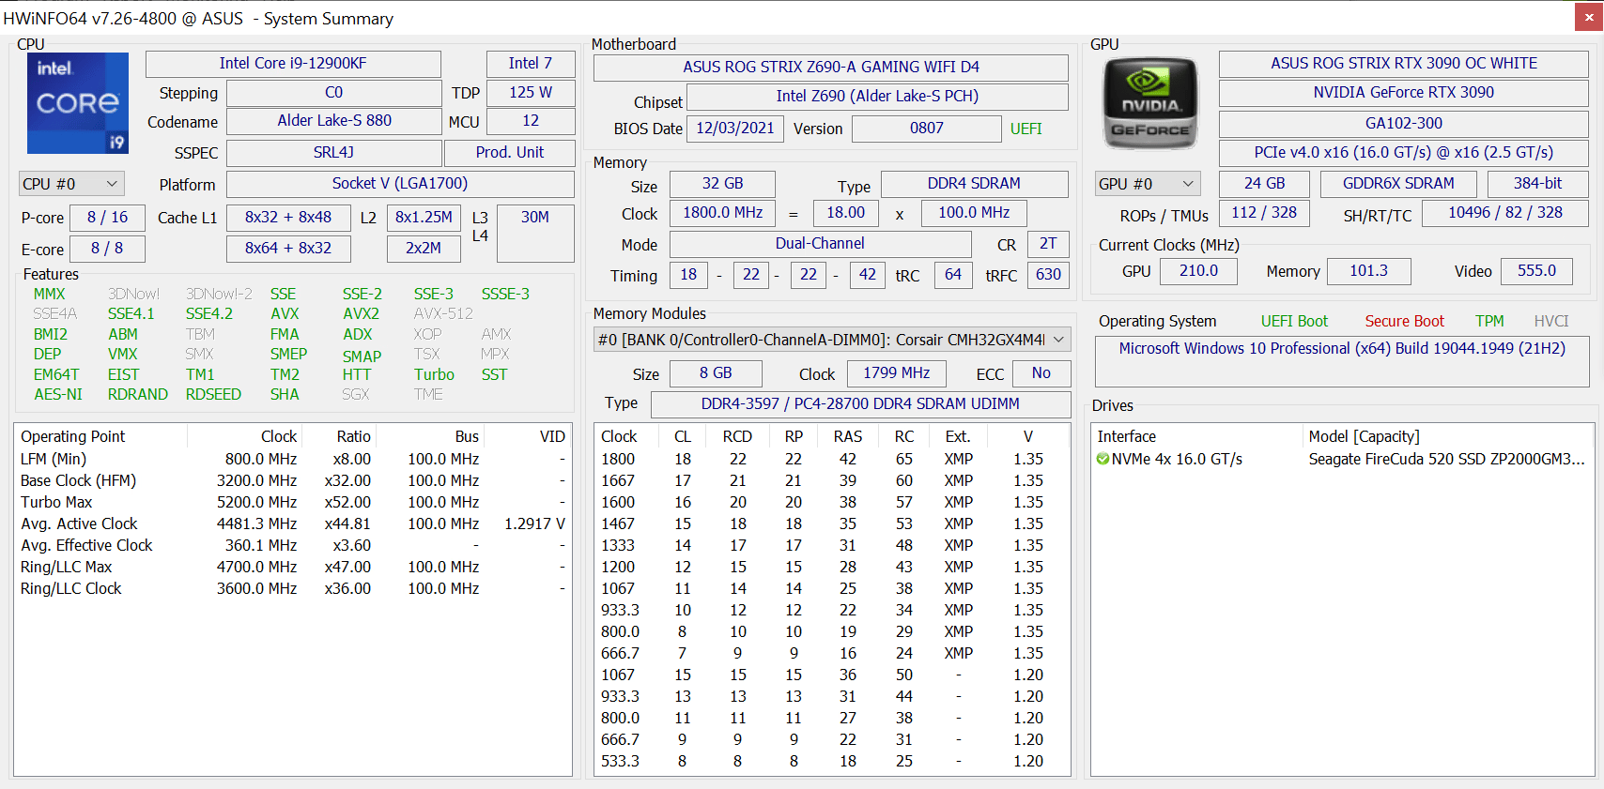Click the Intel Core i9 logo
The height and width of the screenshot is (789, 1604).
[78, 103]
